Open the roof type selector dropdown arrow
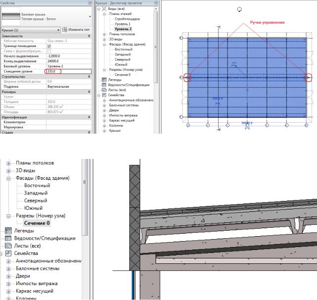This screenshot has height=300, width=317. 90,17
